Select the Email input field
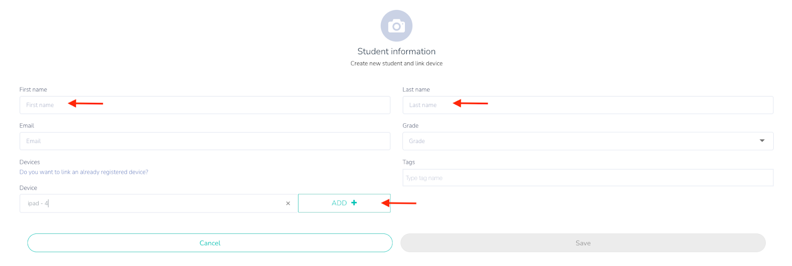The width and height of the screenshot is (792, 266). point(205,141)
